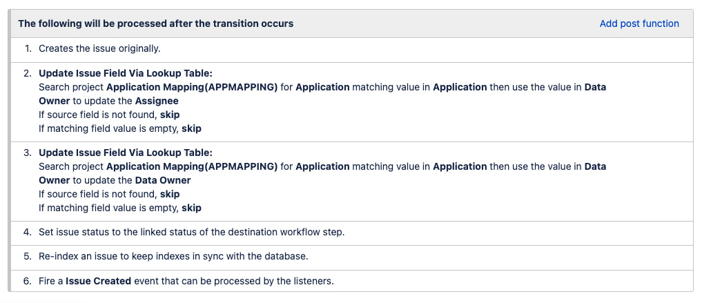702x303 pixels.
Task: Click "If matching field value is empty, skip" in item 2
Action: [x=119, y=128]
